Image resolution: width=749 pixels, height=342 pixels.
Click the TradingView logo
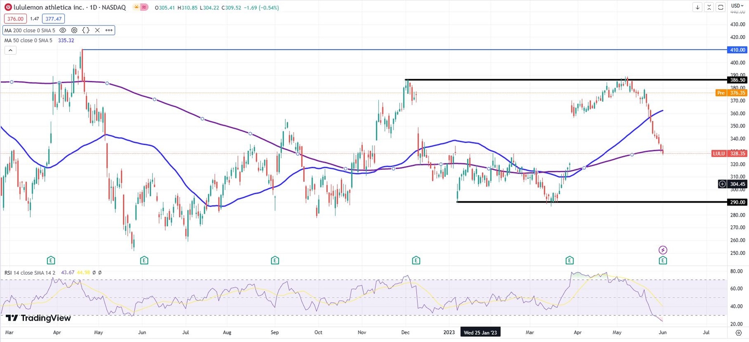click(x=38, y=318)
